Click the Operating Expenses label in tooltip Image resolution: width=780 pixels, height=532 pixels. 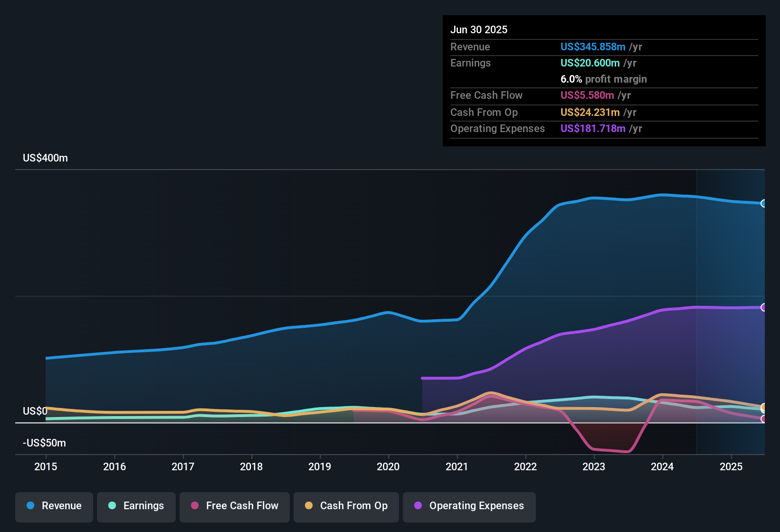point(497,128)
